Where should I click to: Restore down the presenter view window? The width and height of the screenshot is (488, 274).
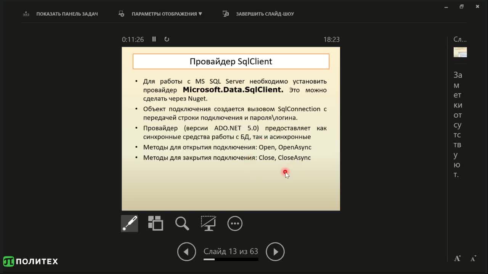[x=462, y=6]
